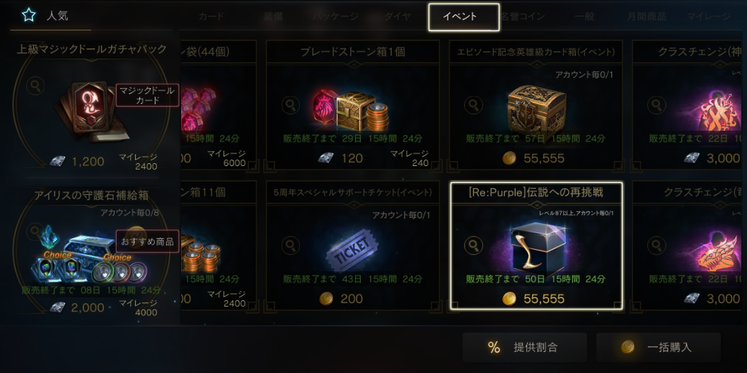Open the パッケージ tab

pyautogui.click(x=335, y=17)
